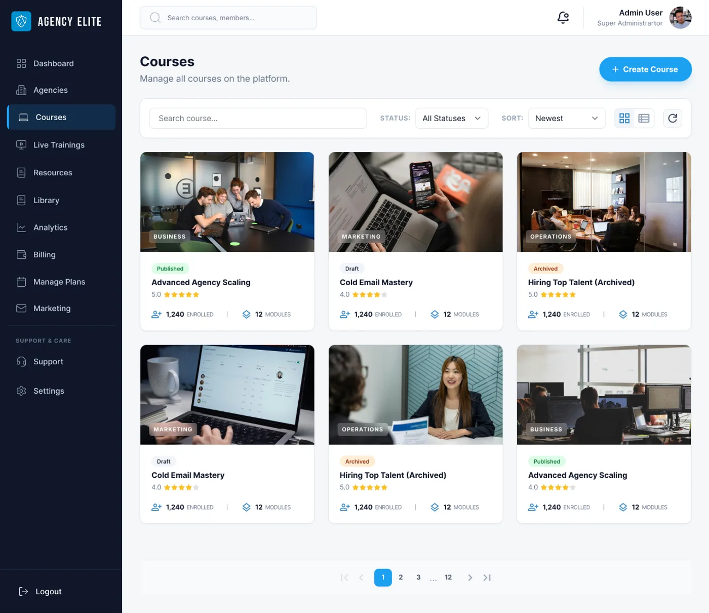The image size is (709, 613).
Task: Click the Create Course button
Action: click(x=645, y=69)
